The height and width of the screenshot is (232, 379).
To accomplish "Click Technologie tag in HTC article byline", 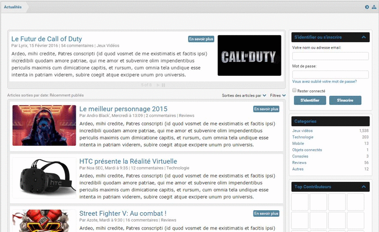I will pyautogui.click(x=178, y=168).
